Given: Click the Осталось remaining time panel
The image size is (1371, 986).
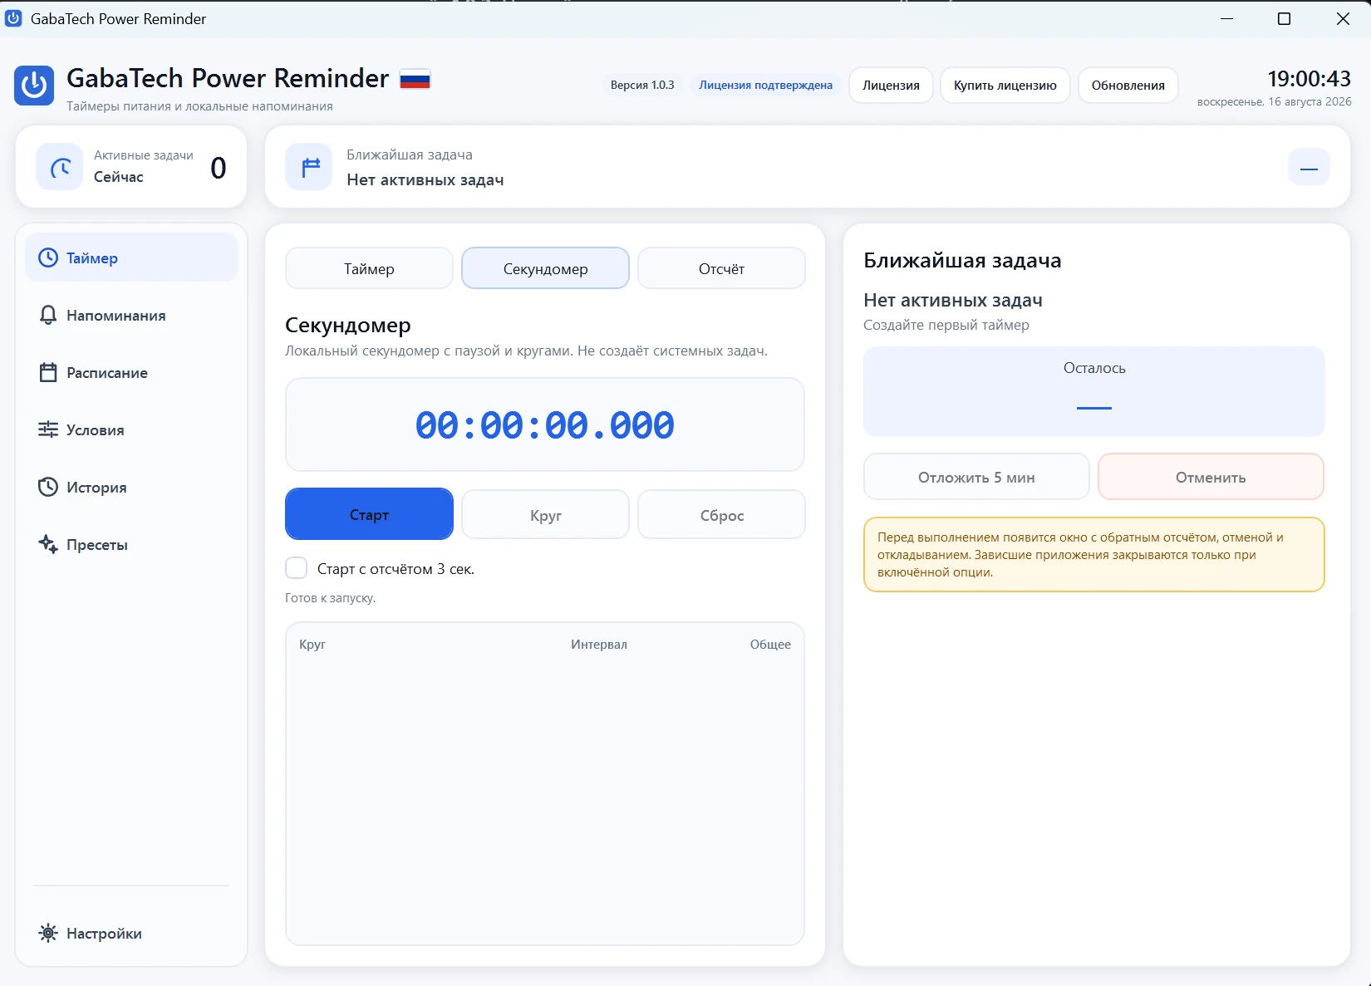Looking at the screenshot, I should (1094, 391).
